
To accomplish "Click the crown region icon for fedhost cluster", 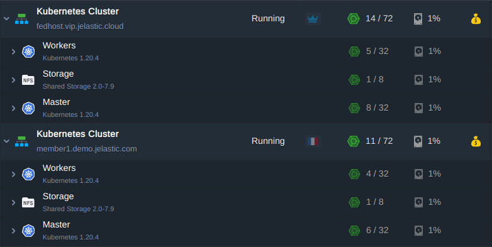I will (x=313, y=19).
